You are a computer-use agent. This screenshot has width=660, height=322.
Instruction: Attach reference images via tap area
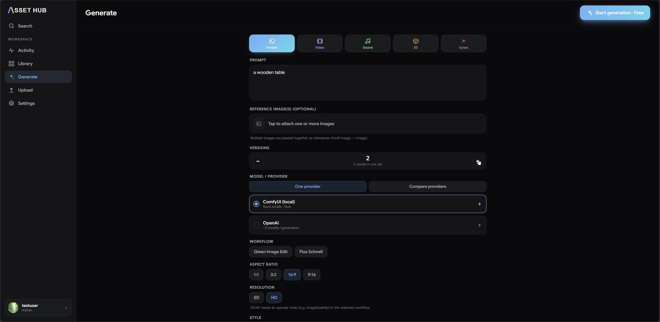coord(368,124)
